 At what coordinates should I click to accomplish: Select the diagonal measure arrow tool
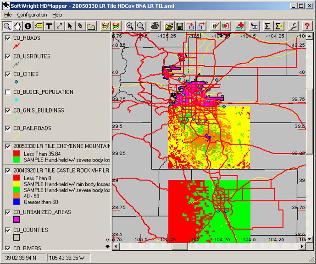point(60,26)
